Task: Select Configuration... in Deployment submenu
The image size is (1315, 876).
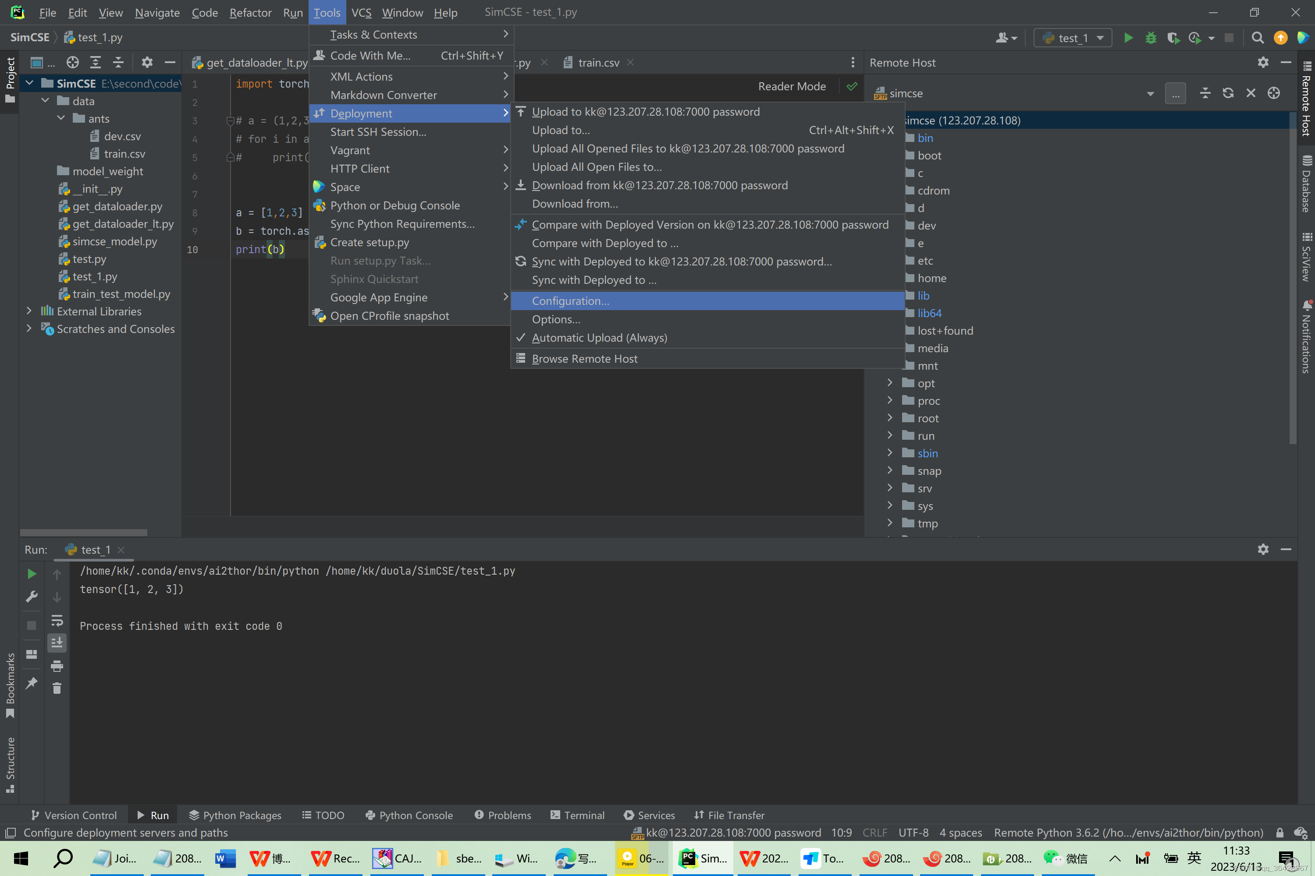Action: coord(571,301)
